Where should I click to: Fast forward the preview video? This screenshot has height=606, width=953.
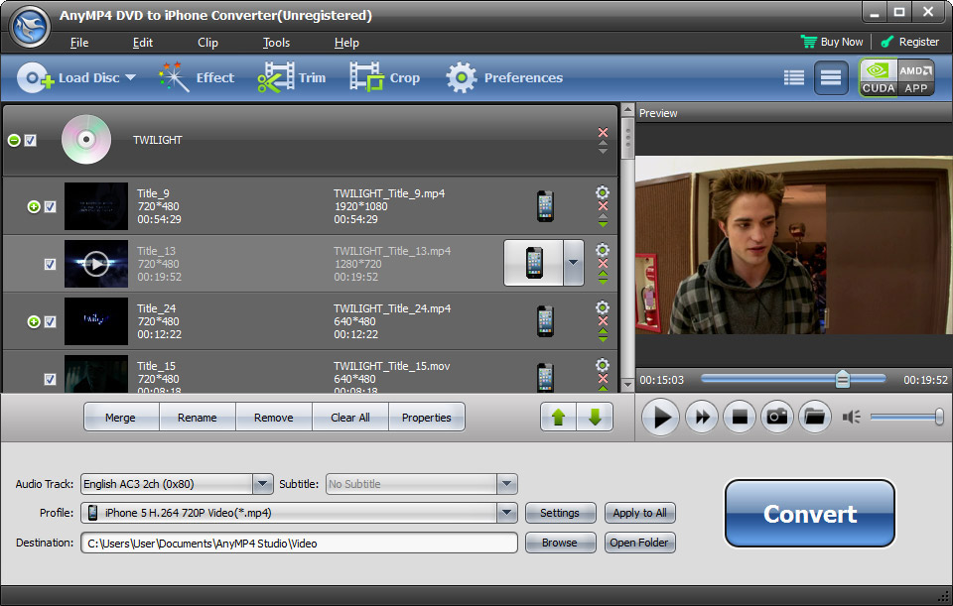click(702, 418)
